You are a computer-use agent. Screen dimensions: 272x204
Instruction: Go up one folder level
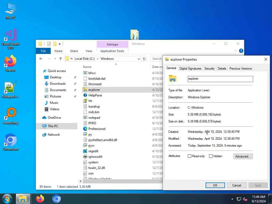[x=60, y=59]
